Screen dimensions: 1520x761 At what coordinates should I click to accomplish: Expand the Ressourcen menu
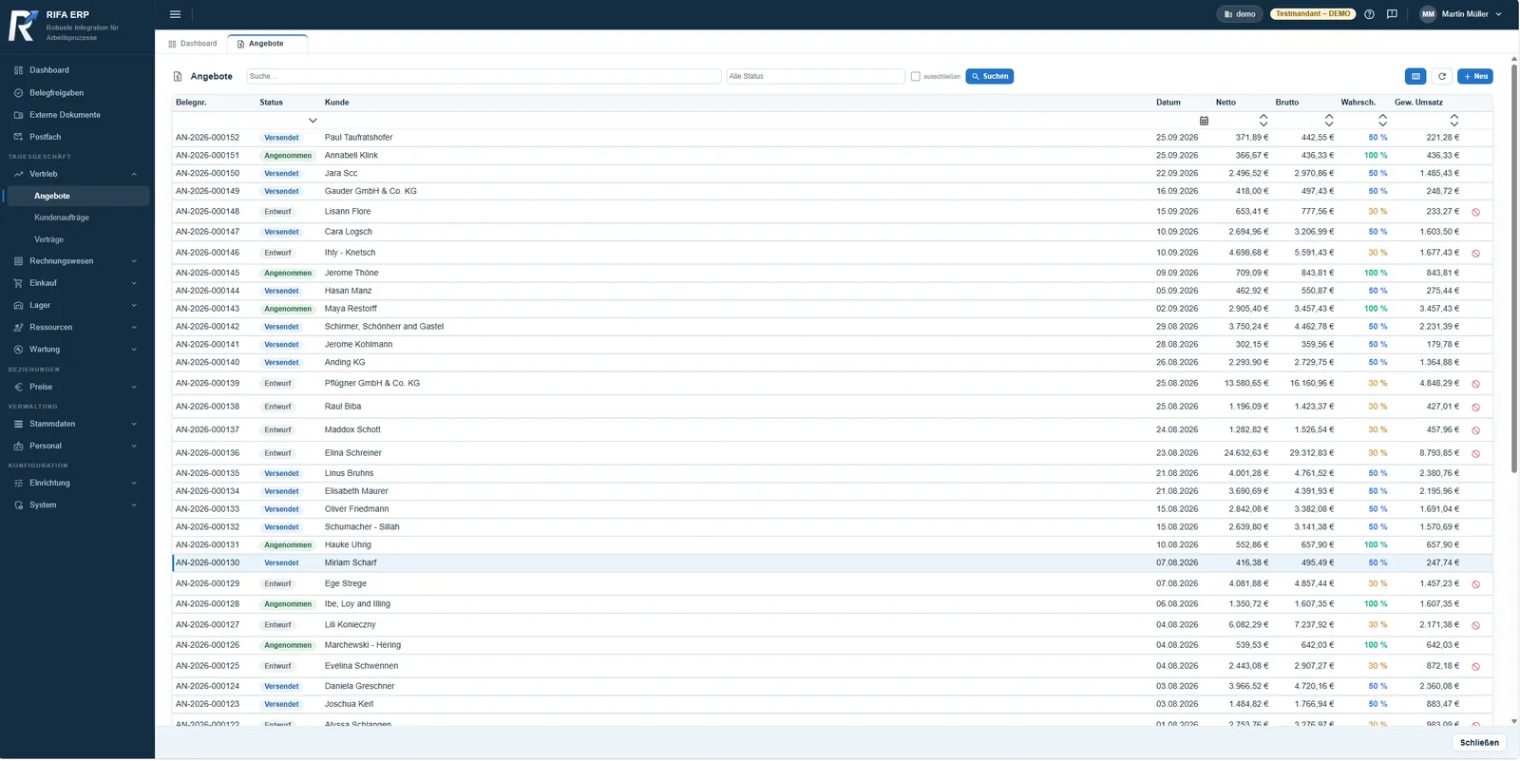[76, 327]
